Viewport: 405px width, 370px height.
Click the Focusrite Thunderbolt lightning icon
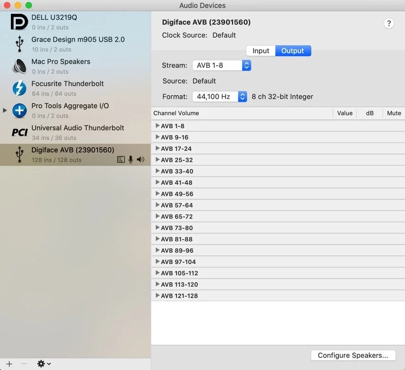[20, 88]
